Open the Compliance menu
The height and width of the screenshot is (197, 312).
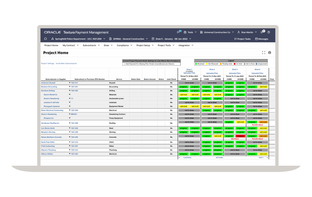pos(122,45)
